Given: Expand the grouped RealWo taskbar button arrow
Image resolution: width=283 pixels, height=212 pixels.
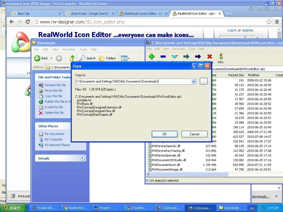Looking at the screenshot, I should click(152, 208).
